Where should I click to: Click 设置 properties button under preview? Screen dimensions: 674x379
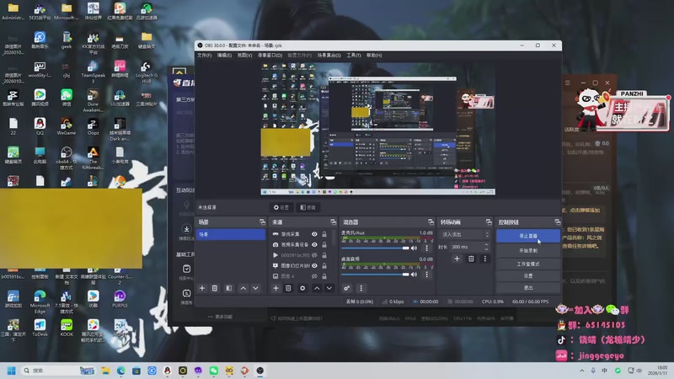pos(281,207)
